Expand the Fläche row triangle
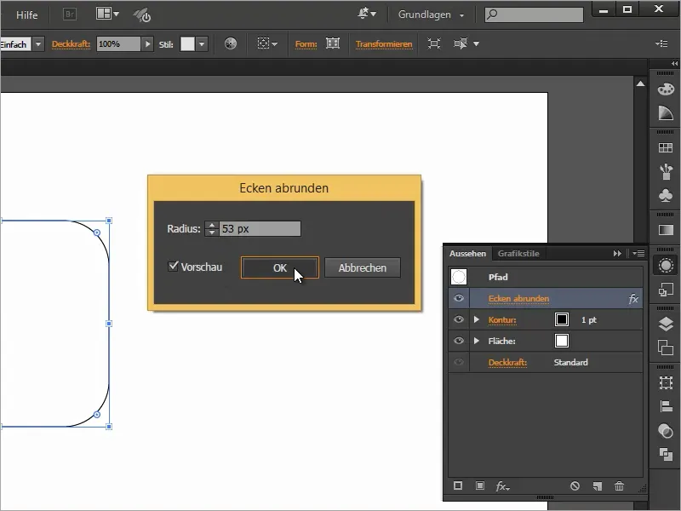 [477, 341]
